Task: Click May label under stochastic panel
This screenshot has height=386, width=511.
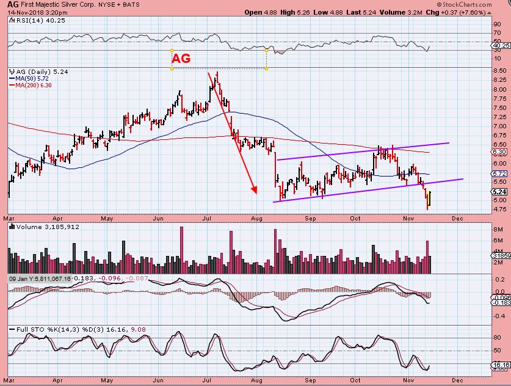Action: point(107,380)
